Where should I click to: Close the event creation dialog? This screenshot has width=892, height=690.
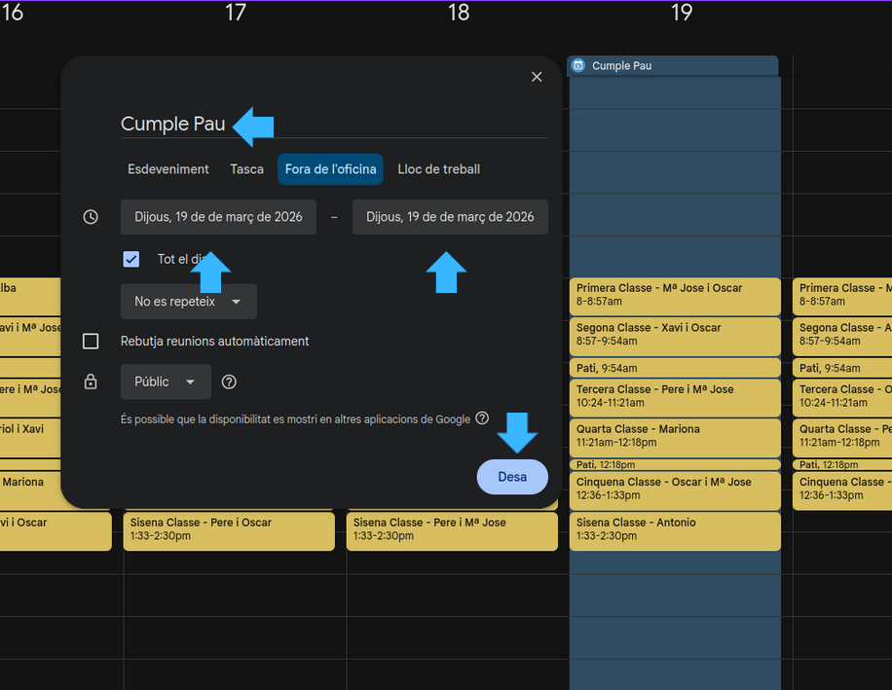tap(537, 77)
